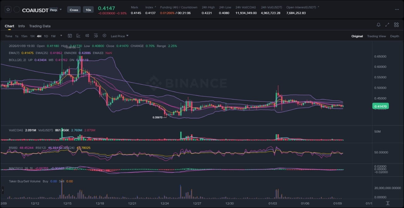Viewport: 404px width, 208px height.
Task: Change the Cross margin mode
Action: click(74, 10)
